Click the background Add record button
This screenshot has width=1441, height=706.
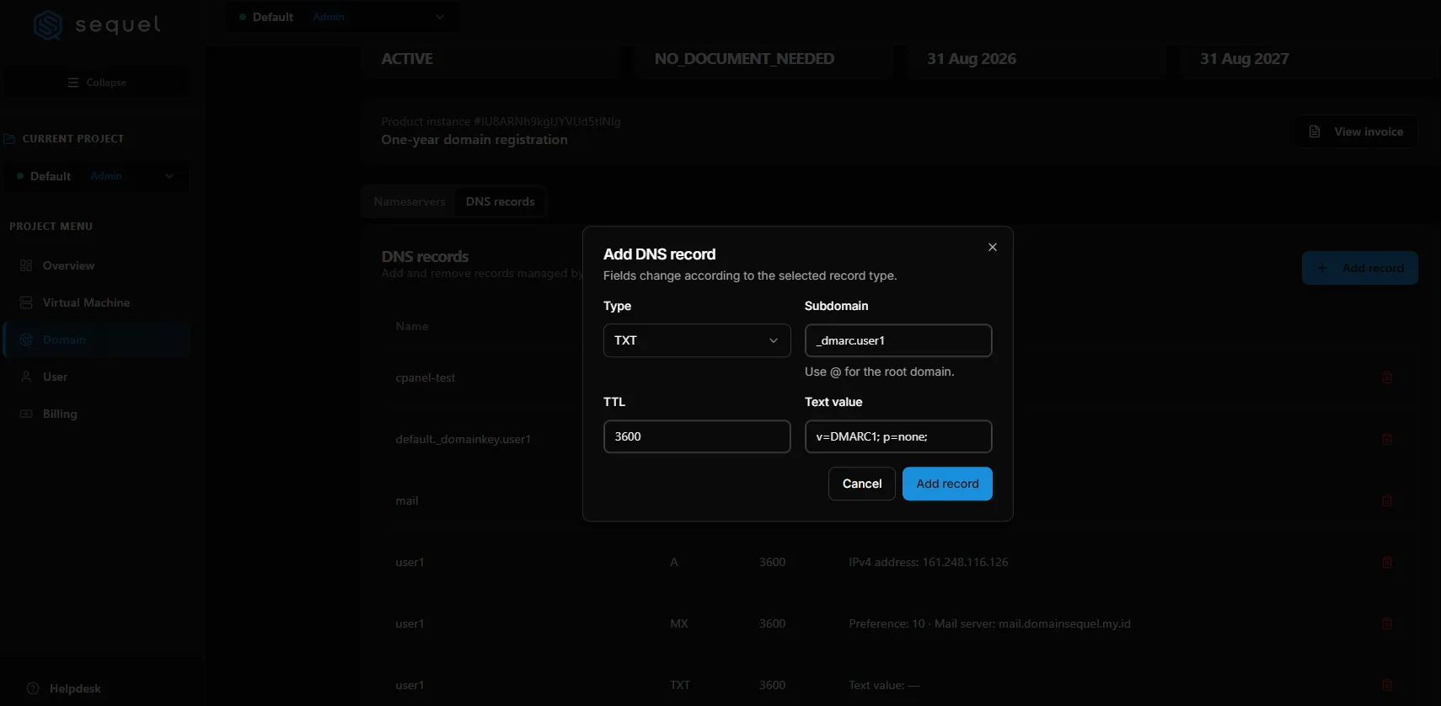(x=1360, y=268)
